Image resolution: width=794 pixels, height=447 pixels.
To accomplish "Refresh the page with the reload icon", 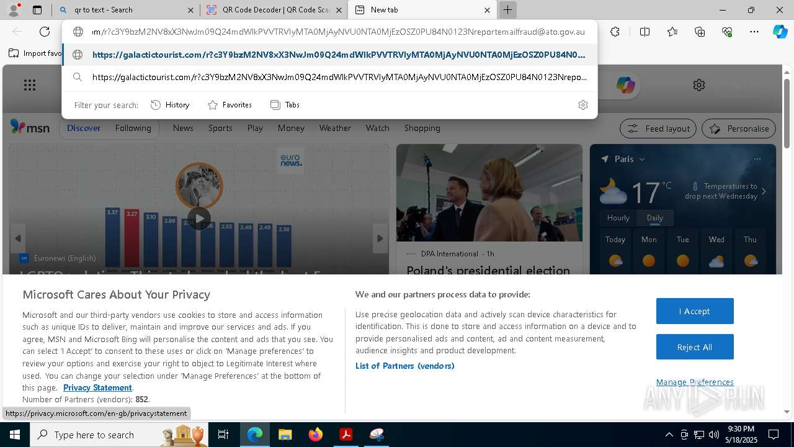I will click(45, 32).
